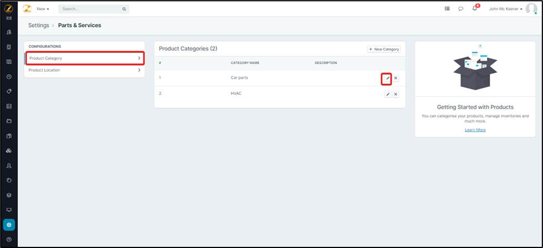The height and width of the screenshot is (248, 543).
Task: Click the Settings breadcrumb
Action: [38, 26]
